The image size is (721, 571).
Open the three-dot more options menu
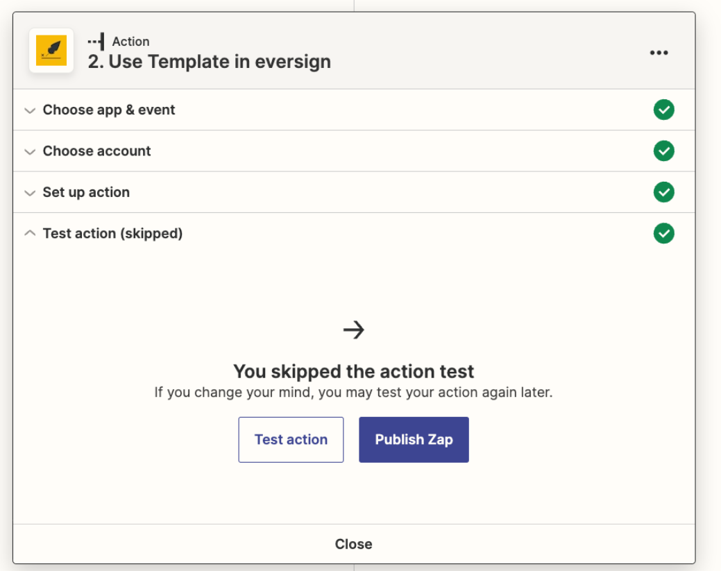659,53
